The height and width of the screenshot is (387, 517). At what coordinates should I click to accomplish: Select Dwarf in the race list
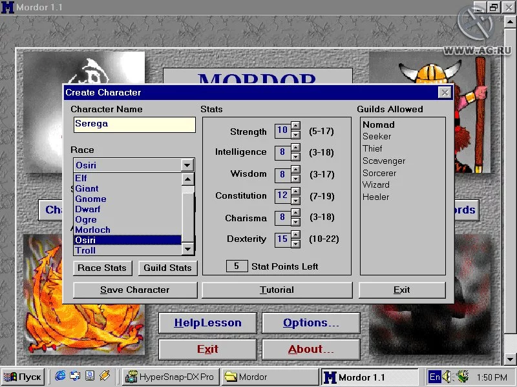(127, 209)
